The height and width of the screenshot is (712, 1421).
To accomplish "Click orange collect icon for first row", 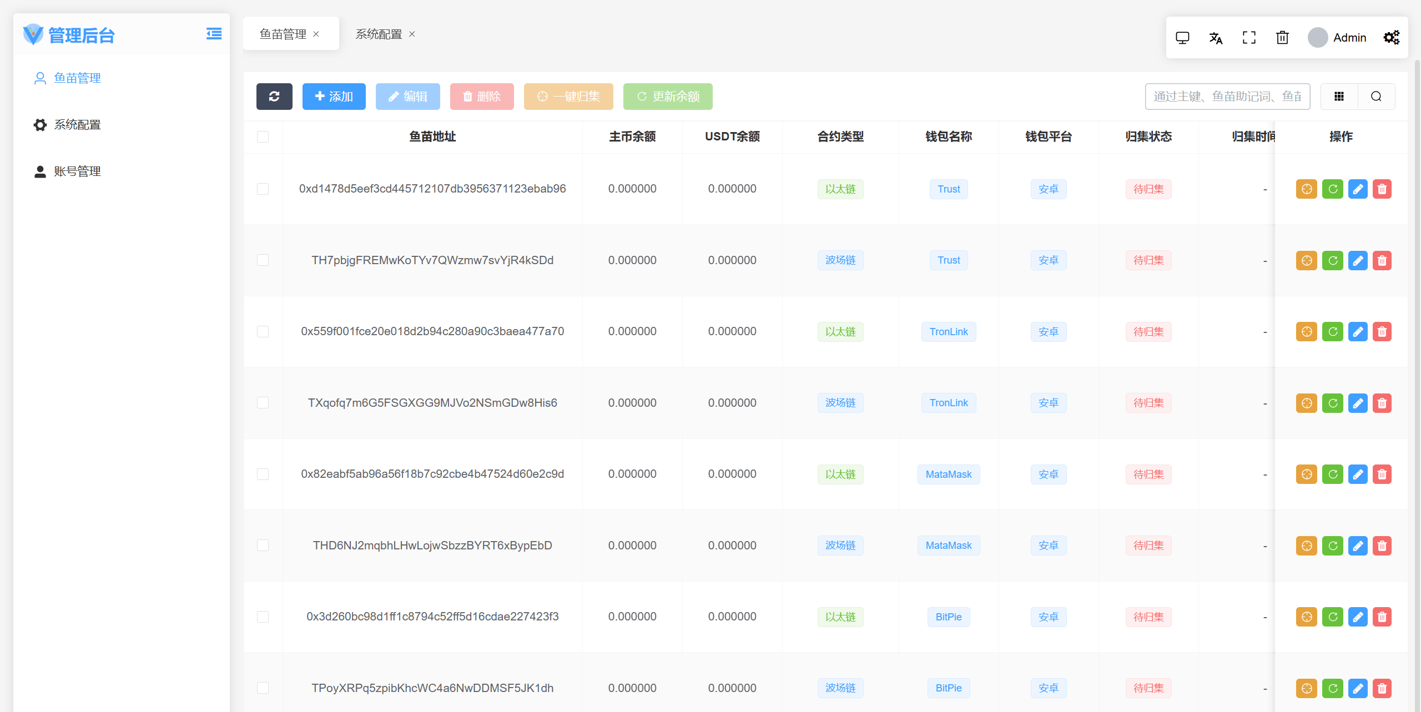I will [1307, 189].
